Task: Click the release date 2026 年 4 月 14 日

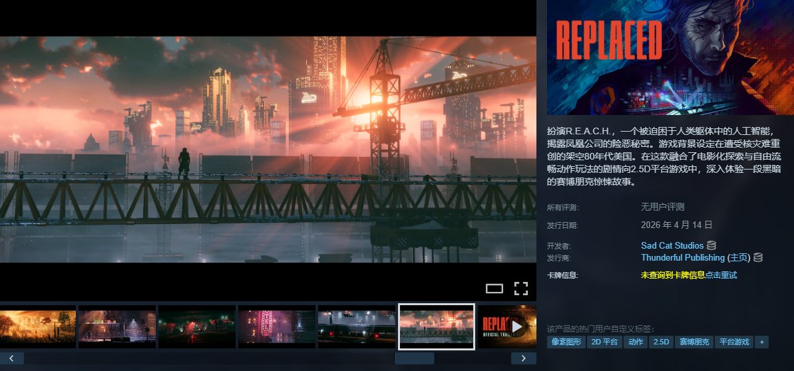Action: pos(676,225)
